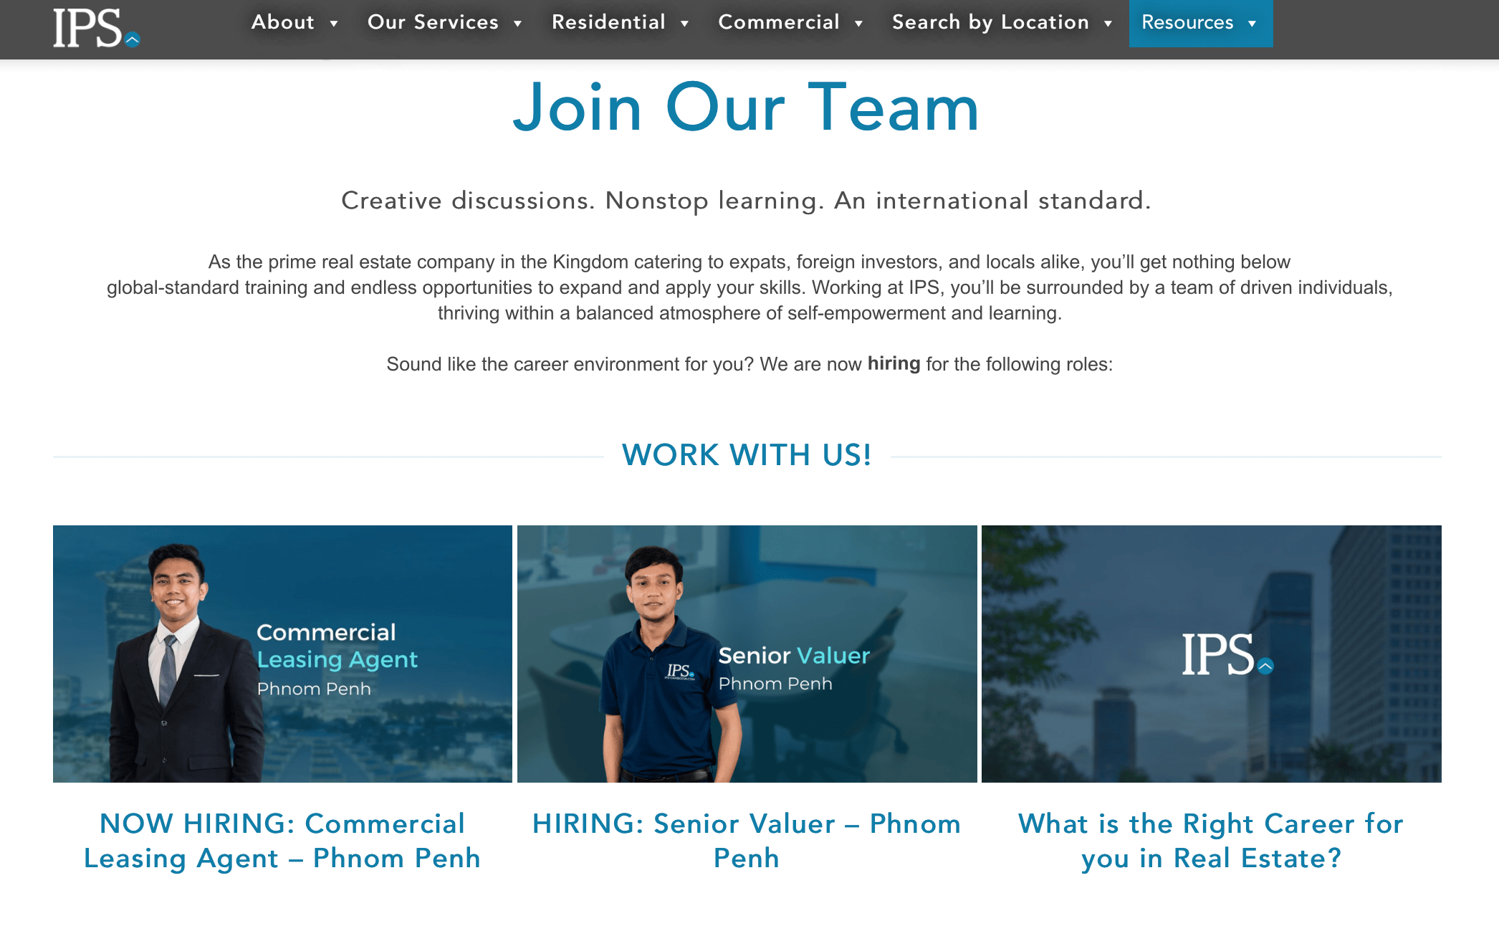This screenshot has width=1499, height=926.
Task: Open Right Career in Real Estate link
Action: pyautogui.click(x=1211, y=841)
